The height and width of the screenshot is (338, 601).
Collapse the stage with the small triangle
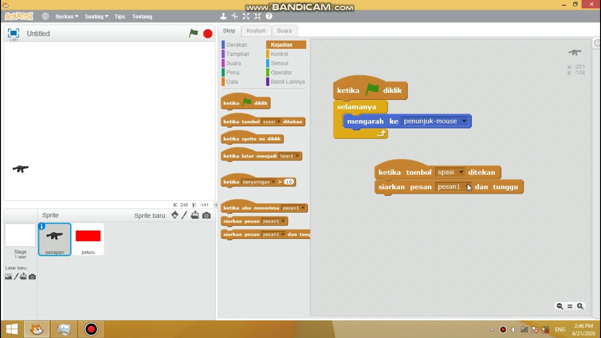[x=216, y=205]
